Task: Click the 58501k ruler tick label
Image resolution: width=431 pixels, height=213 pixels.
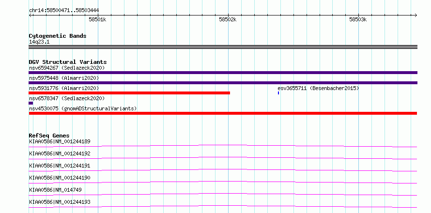Action: (x=97, y=19)
